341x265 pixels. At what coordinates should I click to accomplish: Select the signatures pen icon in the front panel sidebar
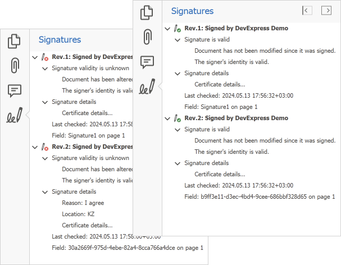[147, 86]
